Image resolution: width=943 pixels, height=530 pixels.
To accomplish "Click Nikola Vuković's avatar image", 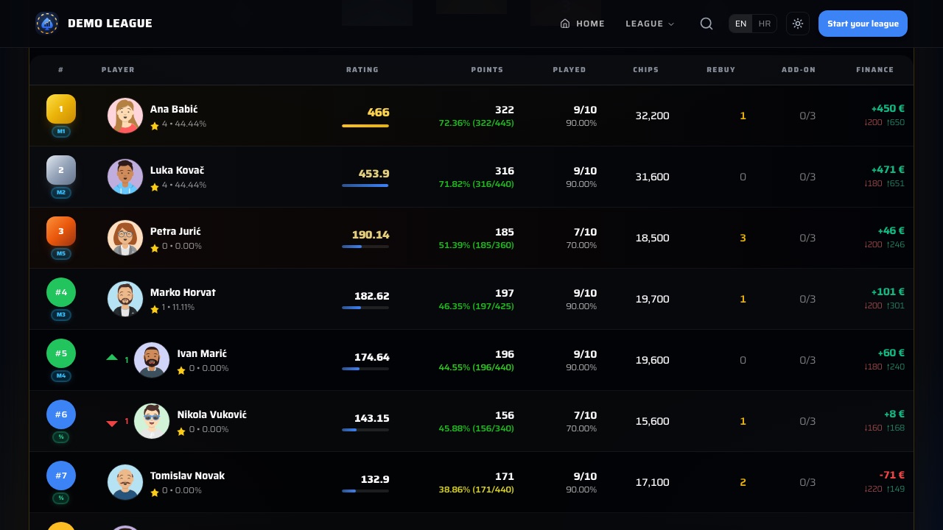I will [x=152, y=421].
